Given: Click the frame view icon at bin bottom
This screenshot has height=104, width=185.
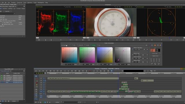Looking at the screenshot, I should tap(5, 101).
